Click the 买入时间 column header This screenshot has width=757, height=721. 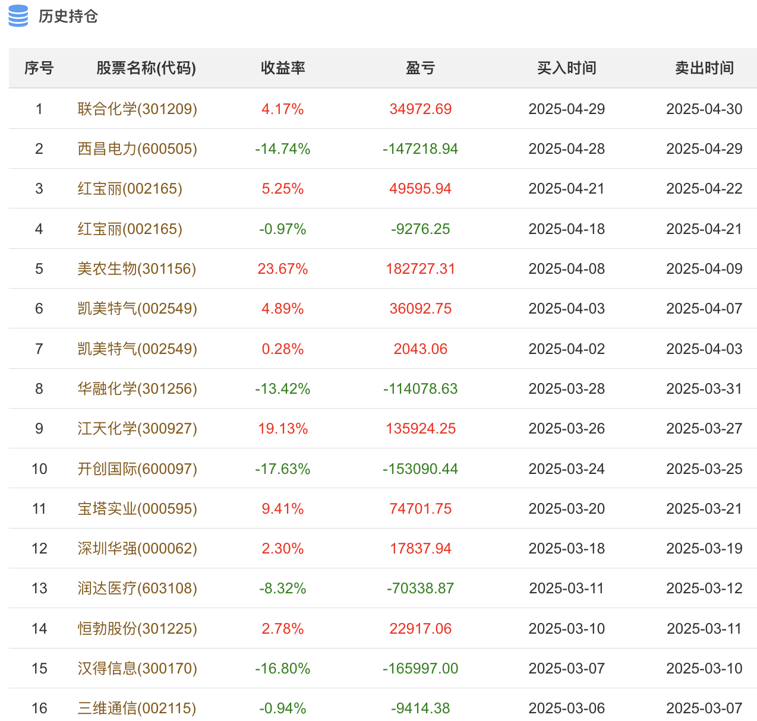pos(567,68)
